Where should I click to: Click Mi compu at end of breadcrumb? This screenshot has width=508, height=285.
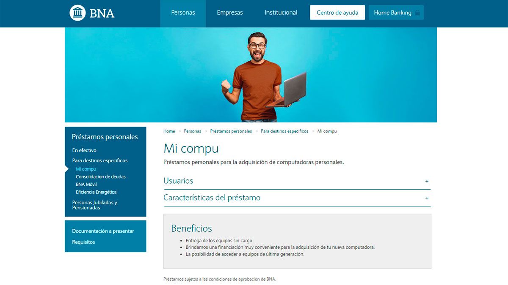327,131
